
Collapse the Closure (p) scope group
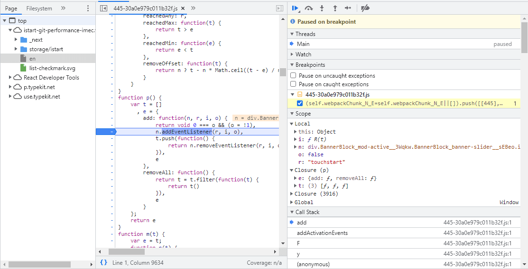(x=292, y=170)
